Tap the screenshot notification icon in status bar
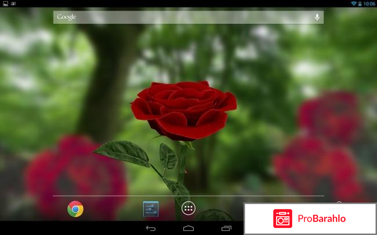This screenshot has height=235, width=377. (x=5, y=3)
